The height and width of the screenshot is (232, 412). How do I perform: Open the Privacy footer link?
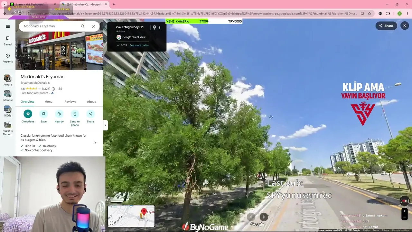point(385,230)
